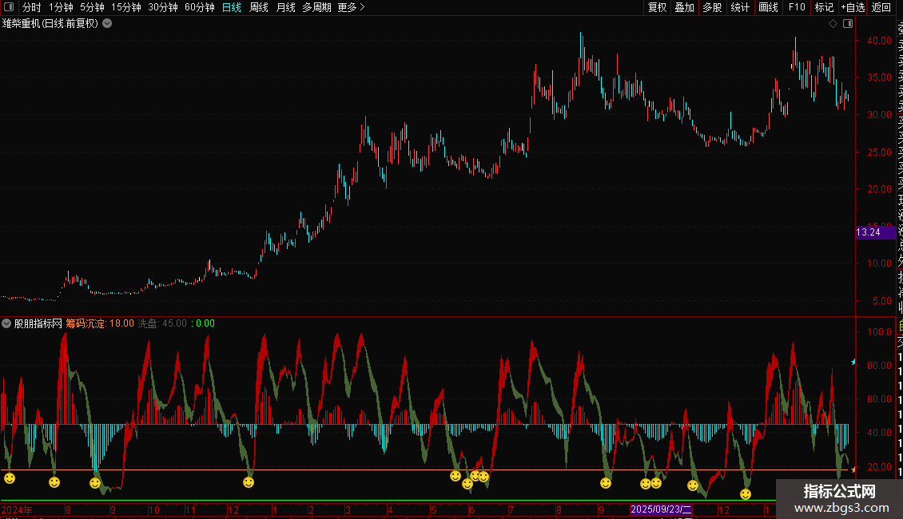Click the 股朋指标网 indicator name
903x519 pixels.
tap(38, 323)
